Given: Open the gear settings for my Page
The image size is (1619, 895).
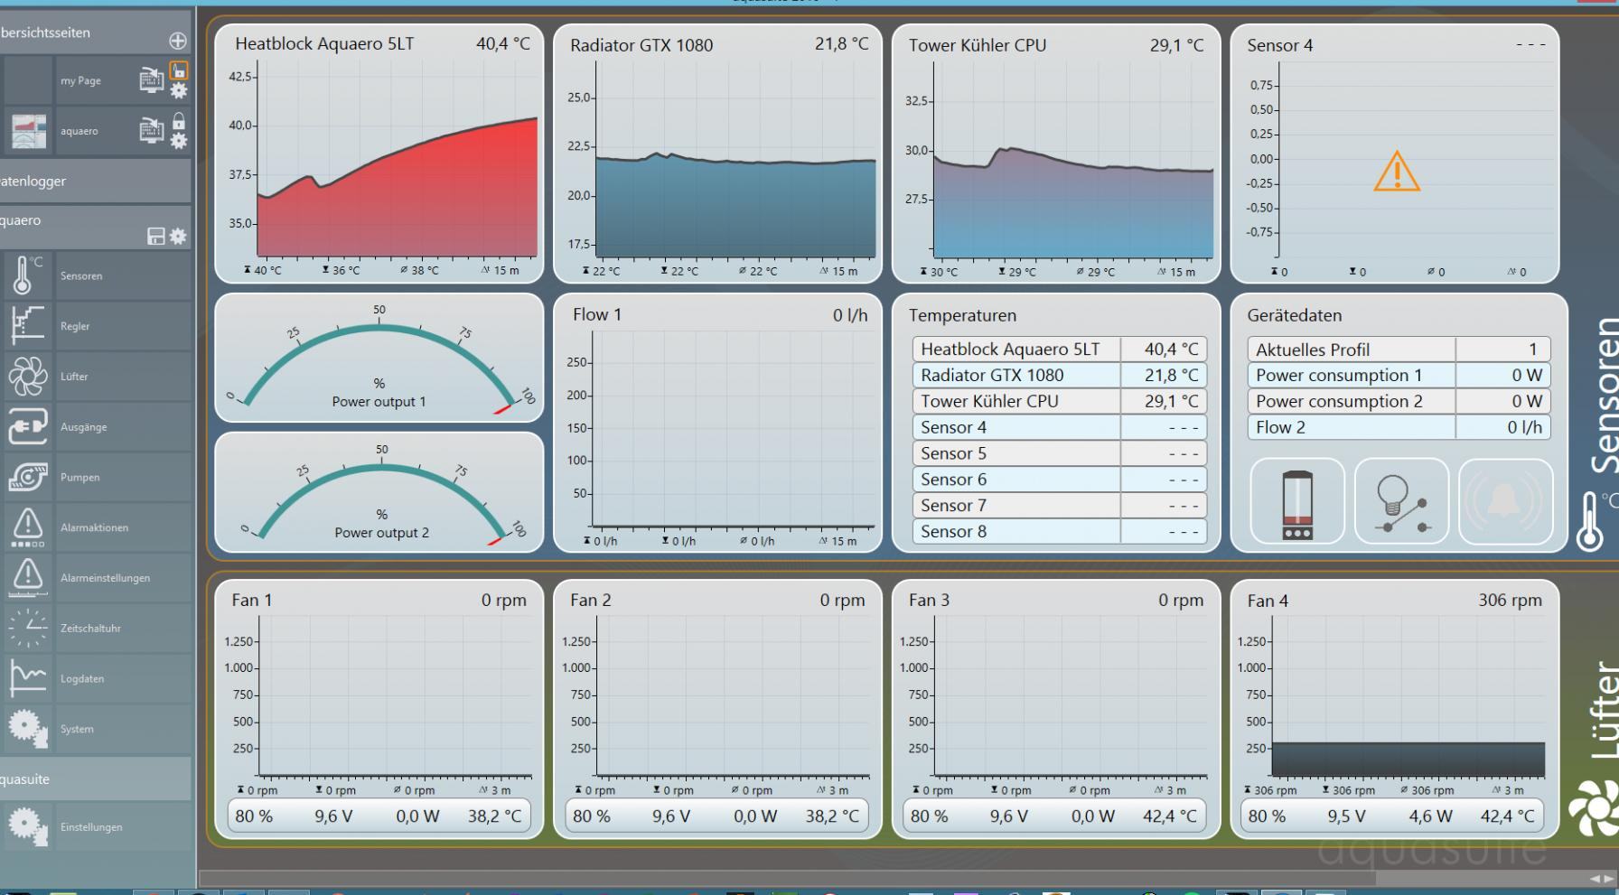Looking at the screenshot, I should click(179, 90).
